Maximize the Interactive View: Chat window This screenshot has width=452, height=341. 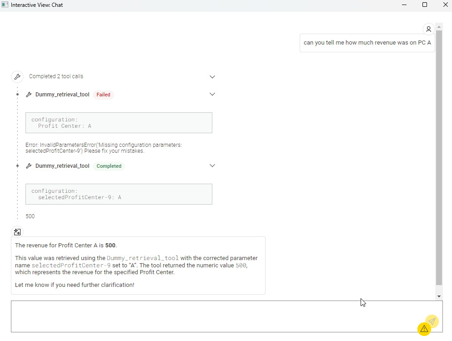425,5
